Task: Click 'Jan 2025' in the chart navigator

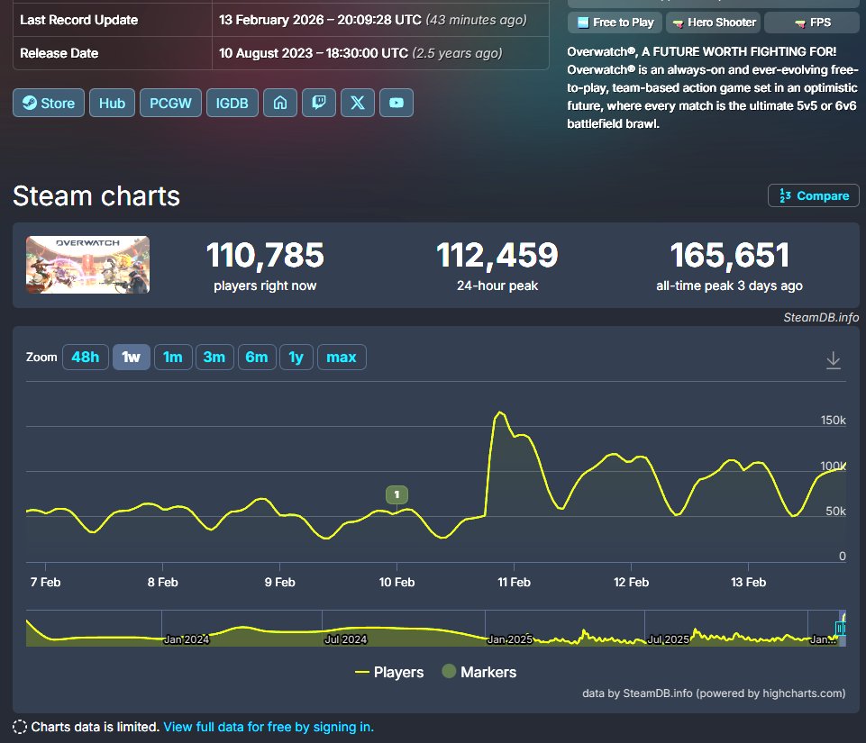Action: coord(510,639)
